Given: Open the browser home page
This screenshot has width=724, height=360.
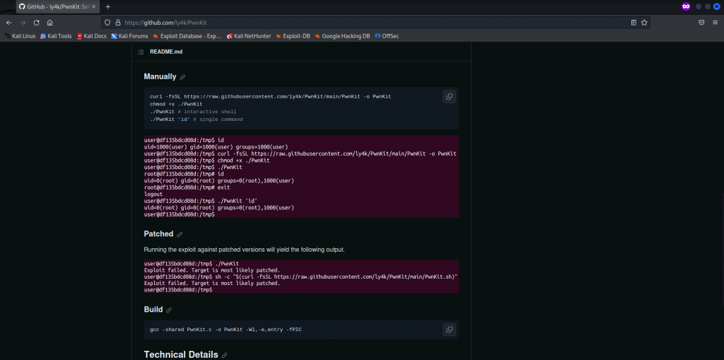Looking at the screenshot, I should point(50,22).
